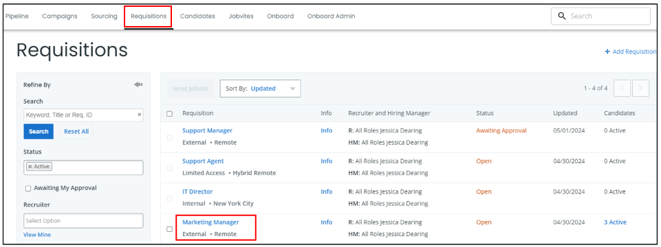Select the Requisitions tab
This screenshot has width=661, height=247.
[149, 16]
